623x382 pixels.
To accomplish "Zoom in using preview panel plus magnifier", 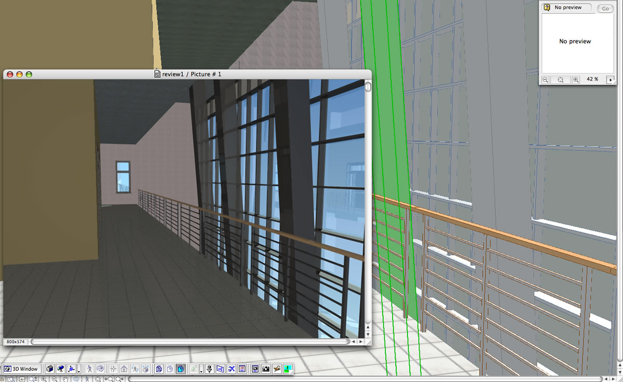I will (x=576, y=80).
